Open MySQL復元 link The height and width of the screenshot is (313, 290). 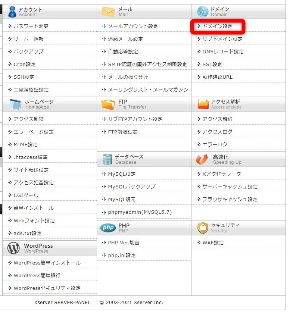click(x=122, y=200)
